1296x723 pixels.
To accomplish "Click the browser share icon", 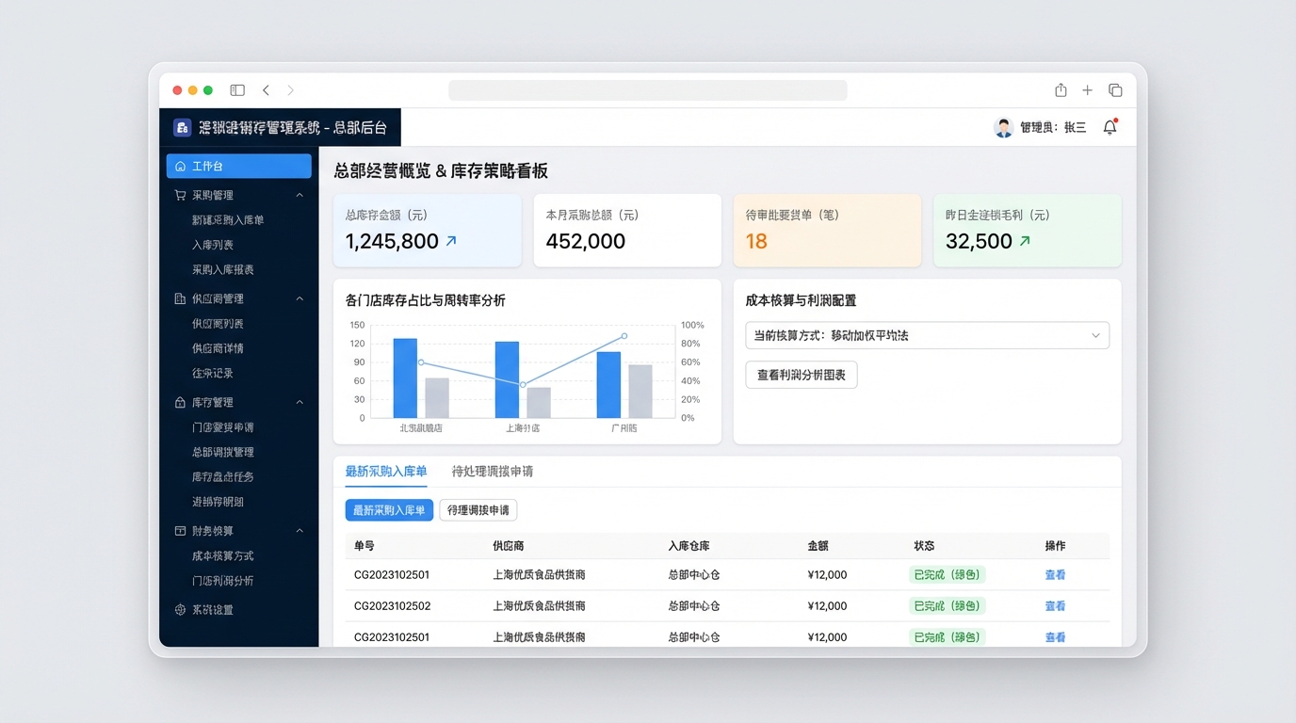I will (x=1061, y=90).
